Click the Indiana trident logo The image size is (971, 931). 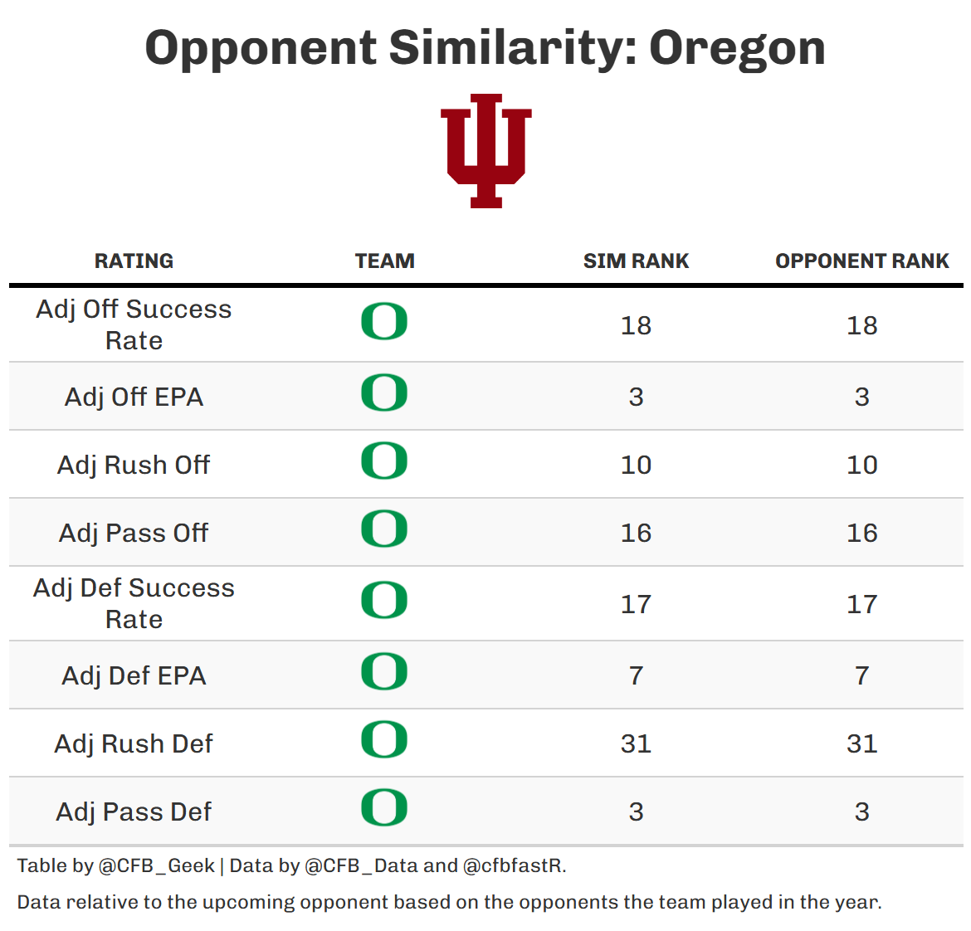(486, 150)
